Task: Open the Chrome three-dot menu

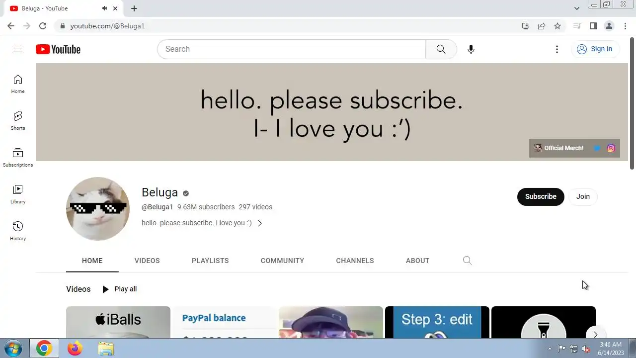Action: (625, 26)
